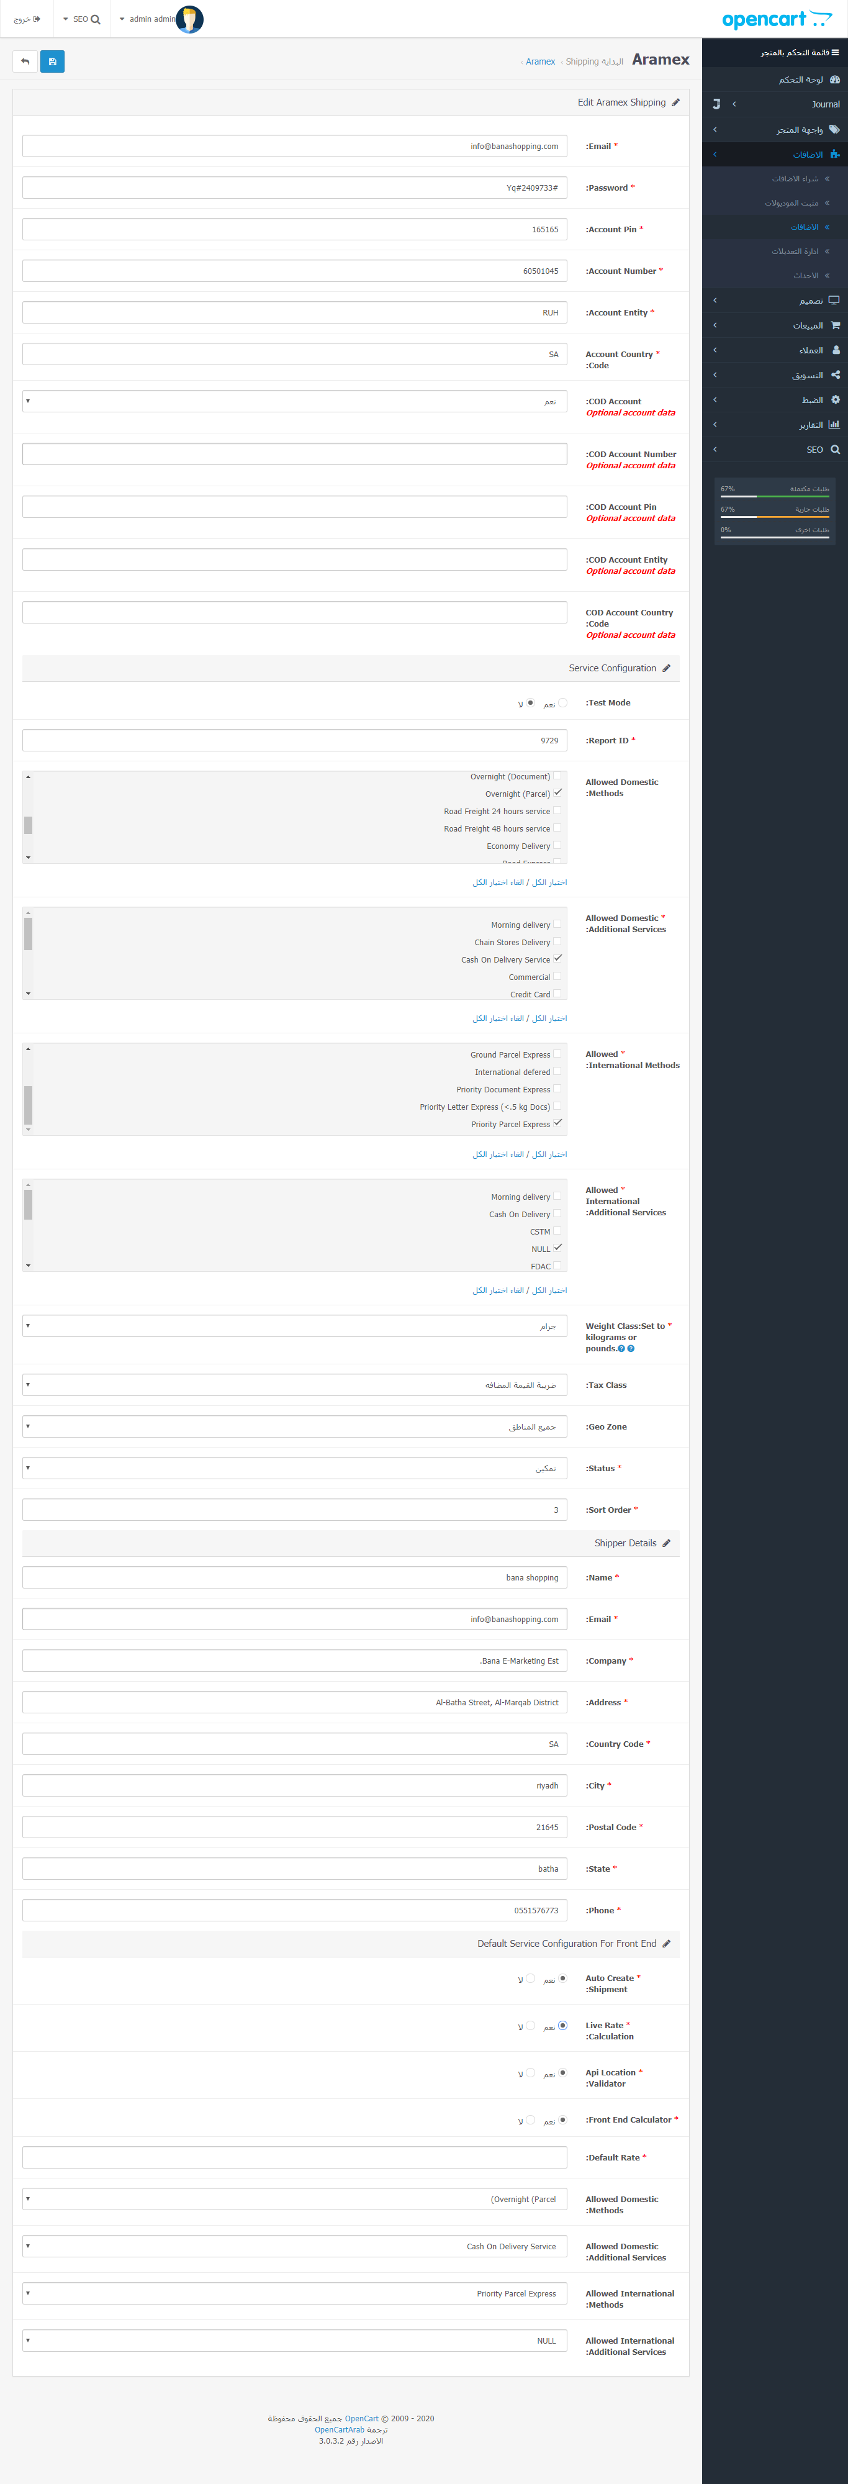Viewport: 848px width, 2484px height.
Task: Click the OpenCartArab footer link
Action: click(339, 2429)
